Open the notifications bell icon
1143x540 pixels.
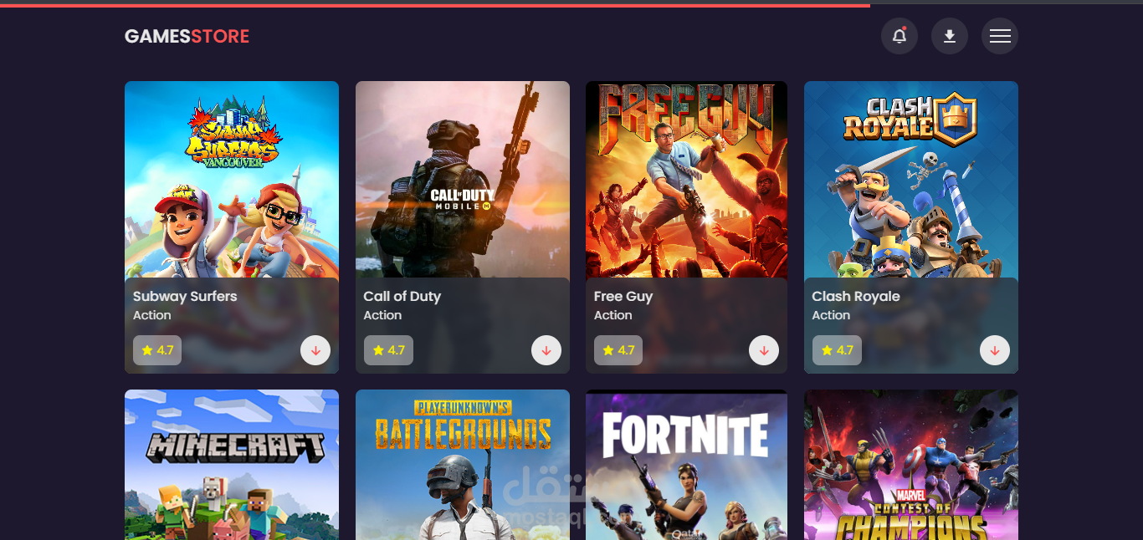[x=900, y=36]
